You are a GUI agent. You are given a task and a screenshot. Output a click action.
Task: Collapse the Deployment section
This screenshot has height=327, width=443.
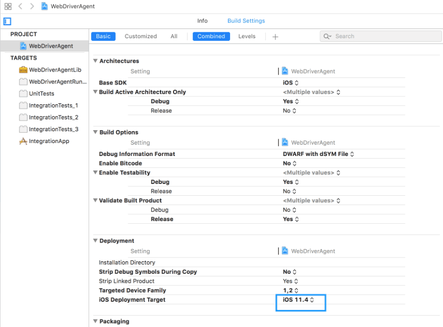coord(95,240)
